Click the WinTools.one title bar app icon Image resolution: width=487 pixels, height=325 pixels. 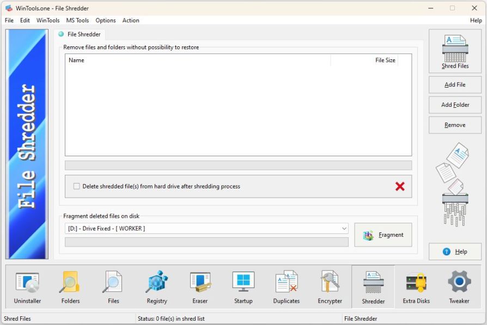(9, 8)
